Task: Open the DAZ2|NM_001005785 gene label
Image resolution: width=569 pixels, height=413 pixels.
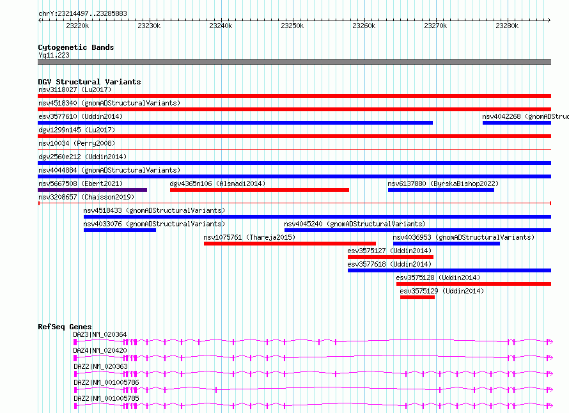Action: pyautogui.click(x=106, y=398)
